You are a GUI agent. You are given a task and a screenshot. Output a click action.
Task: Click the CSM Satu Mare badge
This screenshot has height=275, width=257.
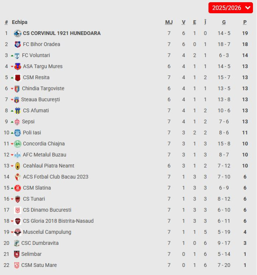(x=17, y=265)
